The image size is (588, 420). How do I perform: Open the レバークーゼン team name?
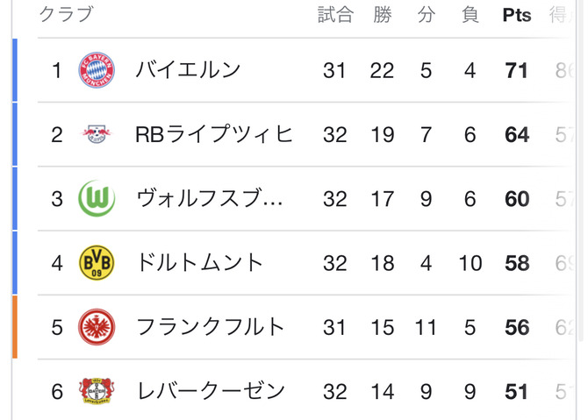(211, 391)
